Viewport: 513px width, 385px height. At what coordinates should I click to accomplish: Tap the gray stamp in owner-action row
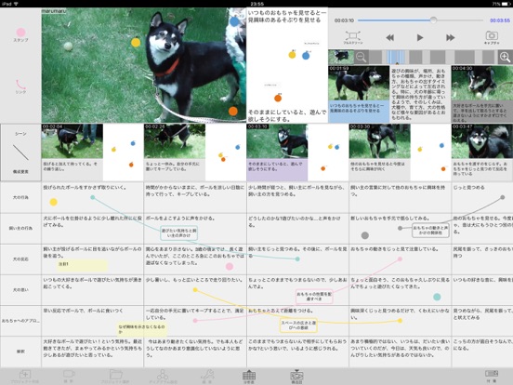click(365, 235)
